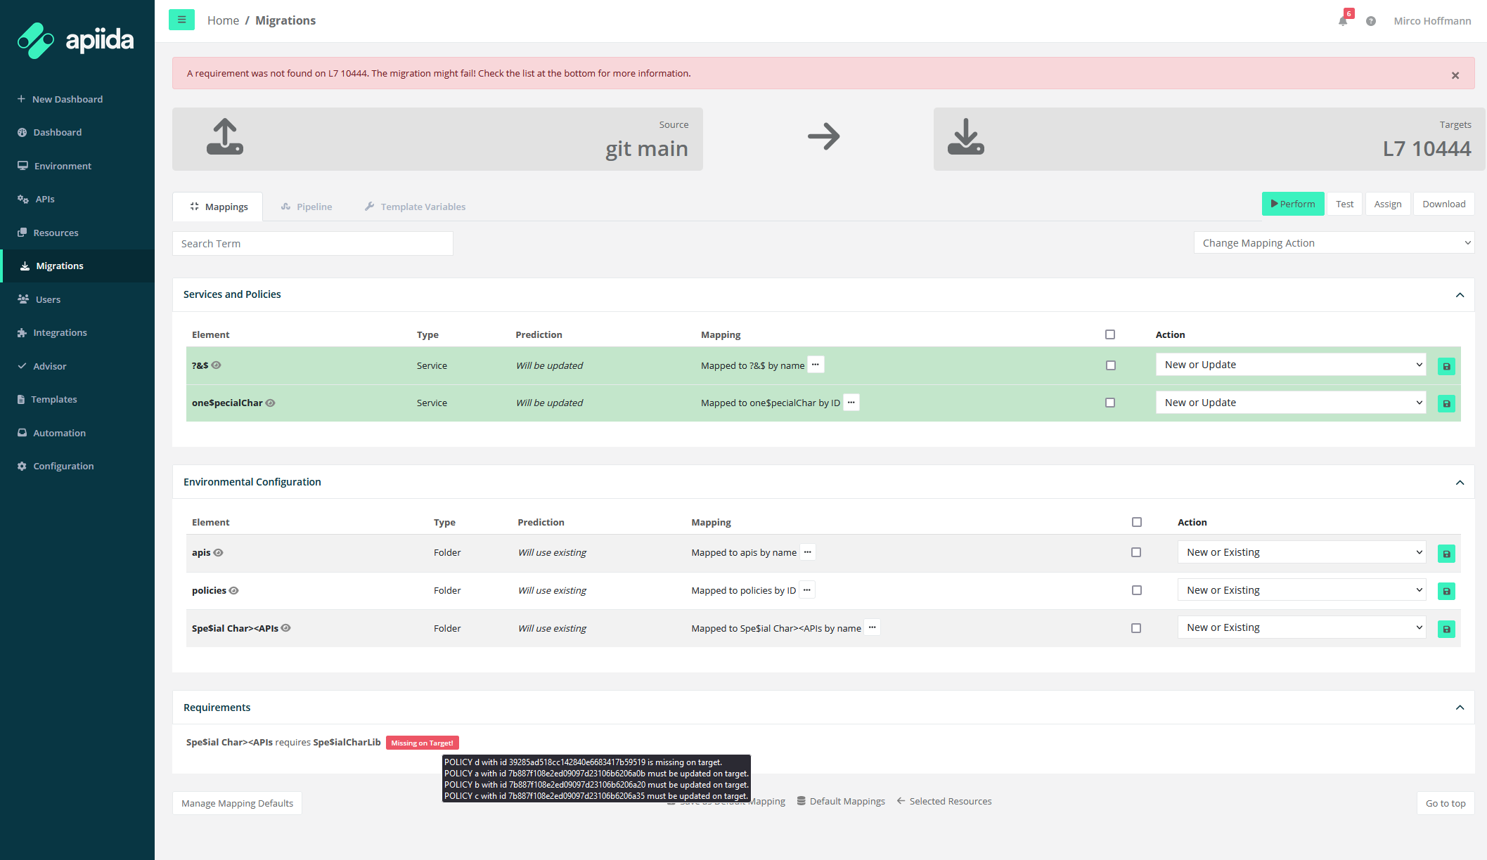Open action dropdown for one$pecialChar row
Image resolution: width=1487 pixels, height=860 pixels.
tap(1291, 403)
